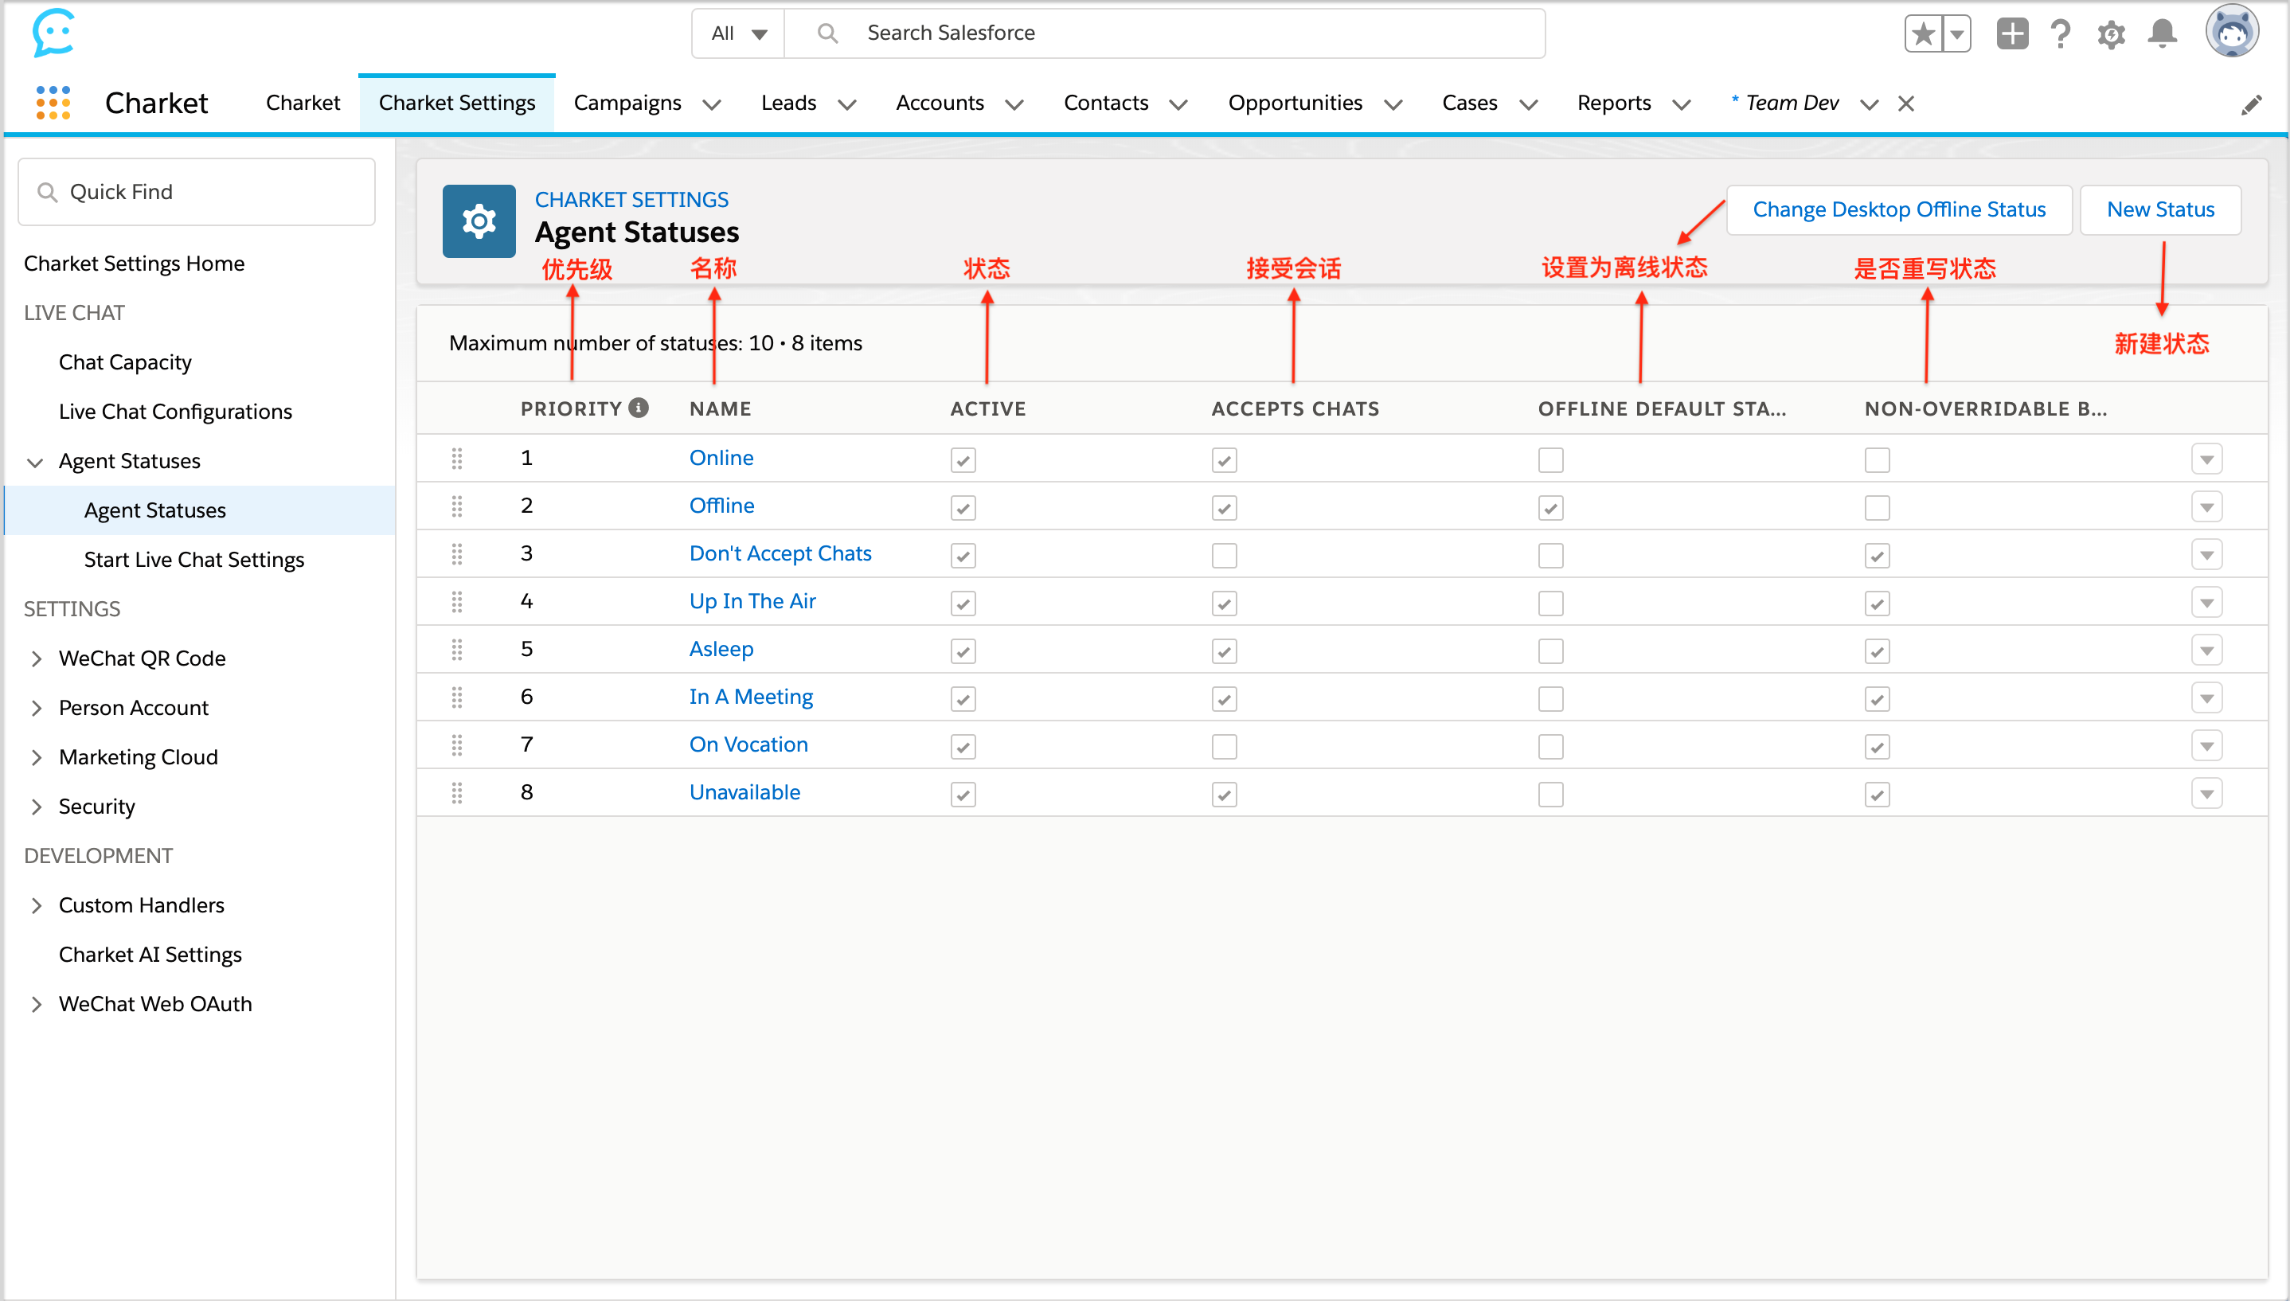Open Global Actions plus icon
Viewport: 2290px width, 1301px height.
tap(2012, 34)
